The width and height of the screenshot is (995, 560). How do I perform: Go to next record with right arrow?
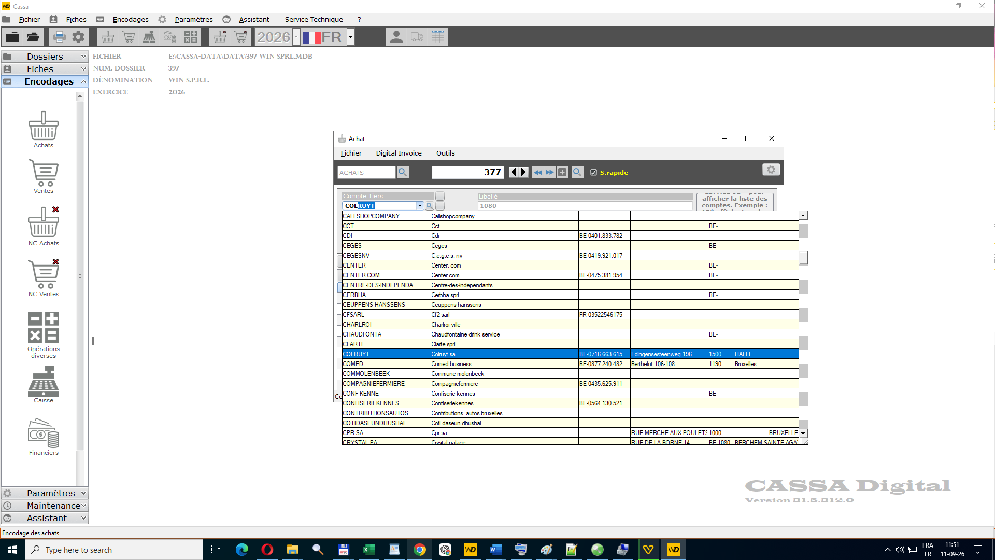523,172
